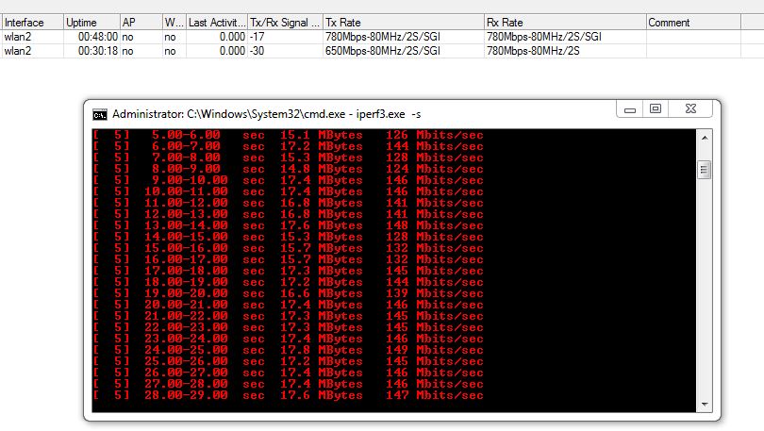Click the console scrollbar thumb
Image resolution: width=764 pixels, height=431 pixels.
point(704,170)
